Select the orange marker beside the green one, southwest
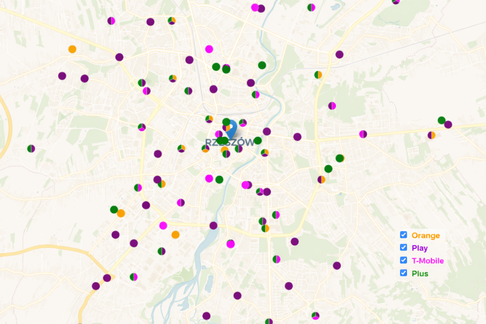Image resolution: width=486 pixels, height=324 pixels. (121, 213)
